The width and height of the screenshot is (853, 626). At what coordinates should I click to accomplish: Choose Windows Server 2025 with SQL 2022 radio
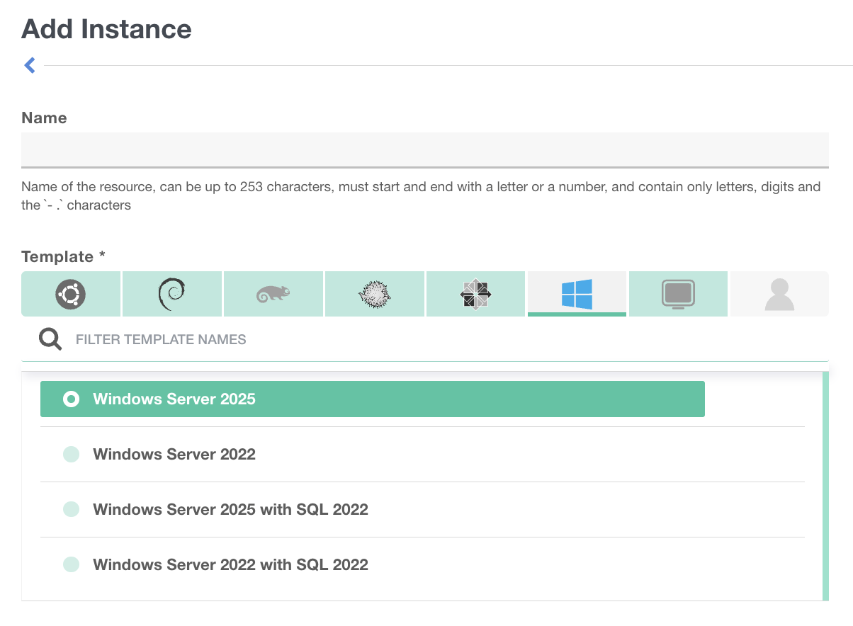pos(71,509)
